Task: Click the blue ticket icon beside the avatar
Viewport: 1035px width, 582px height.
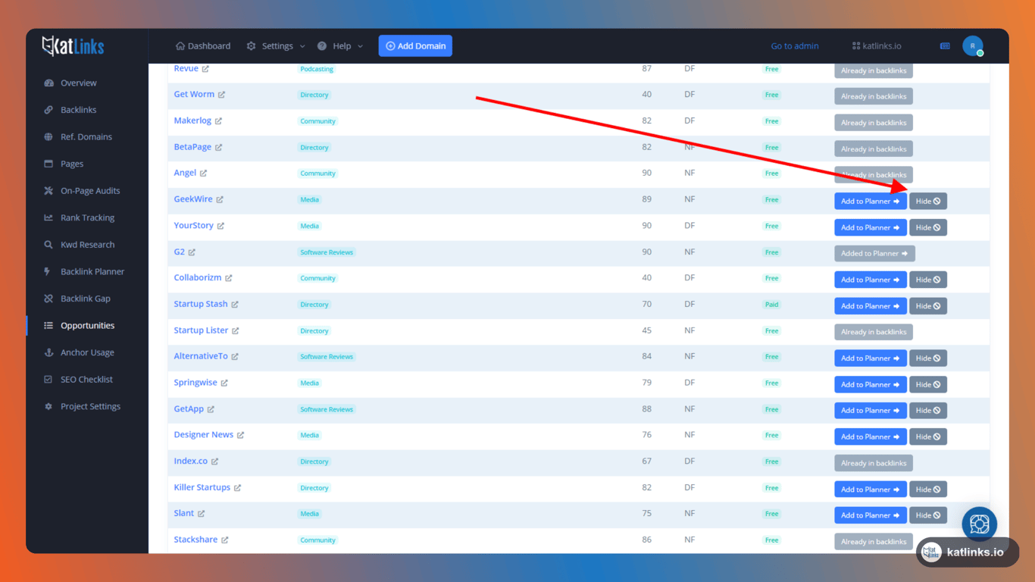Action: [x=945, y=46]
